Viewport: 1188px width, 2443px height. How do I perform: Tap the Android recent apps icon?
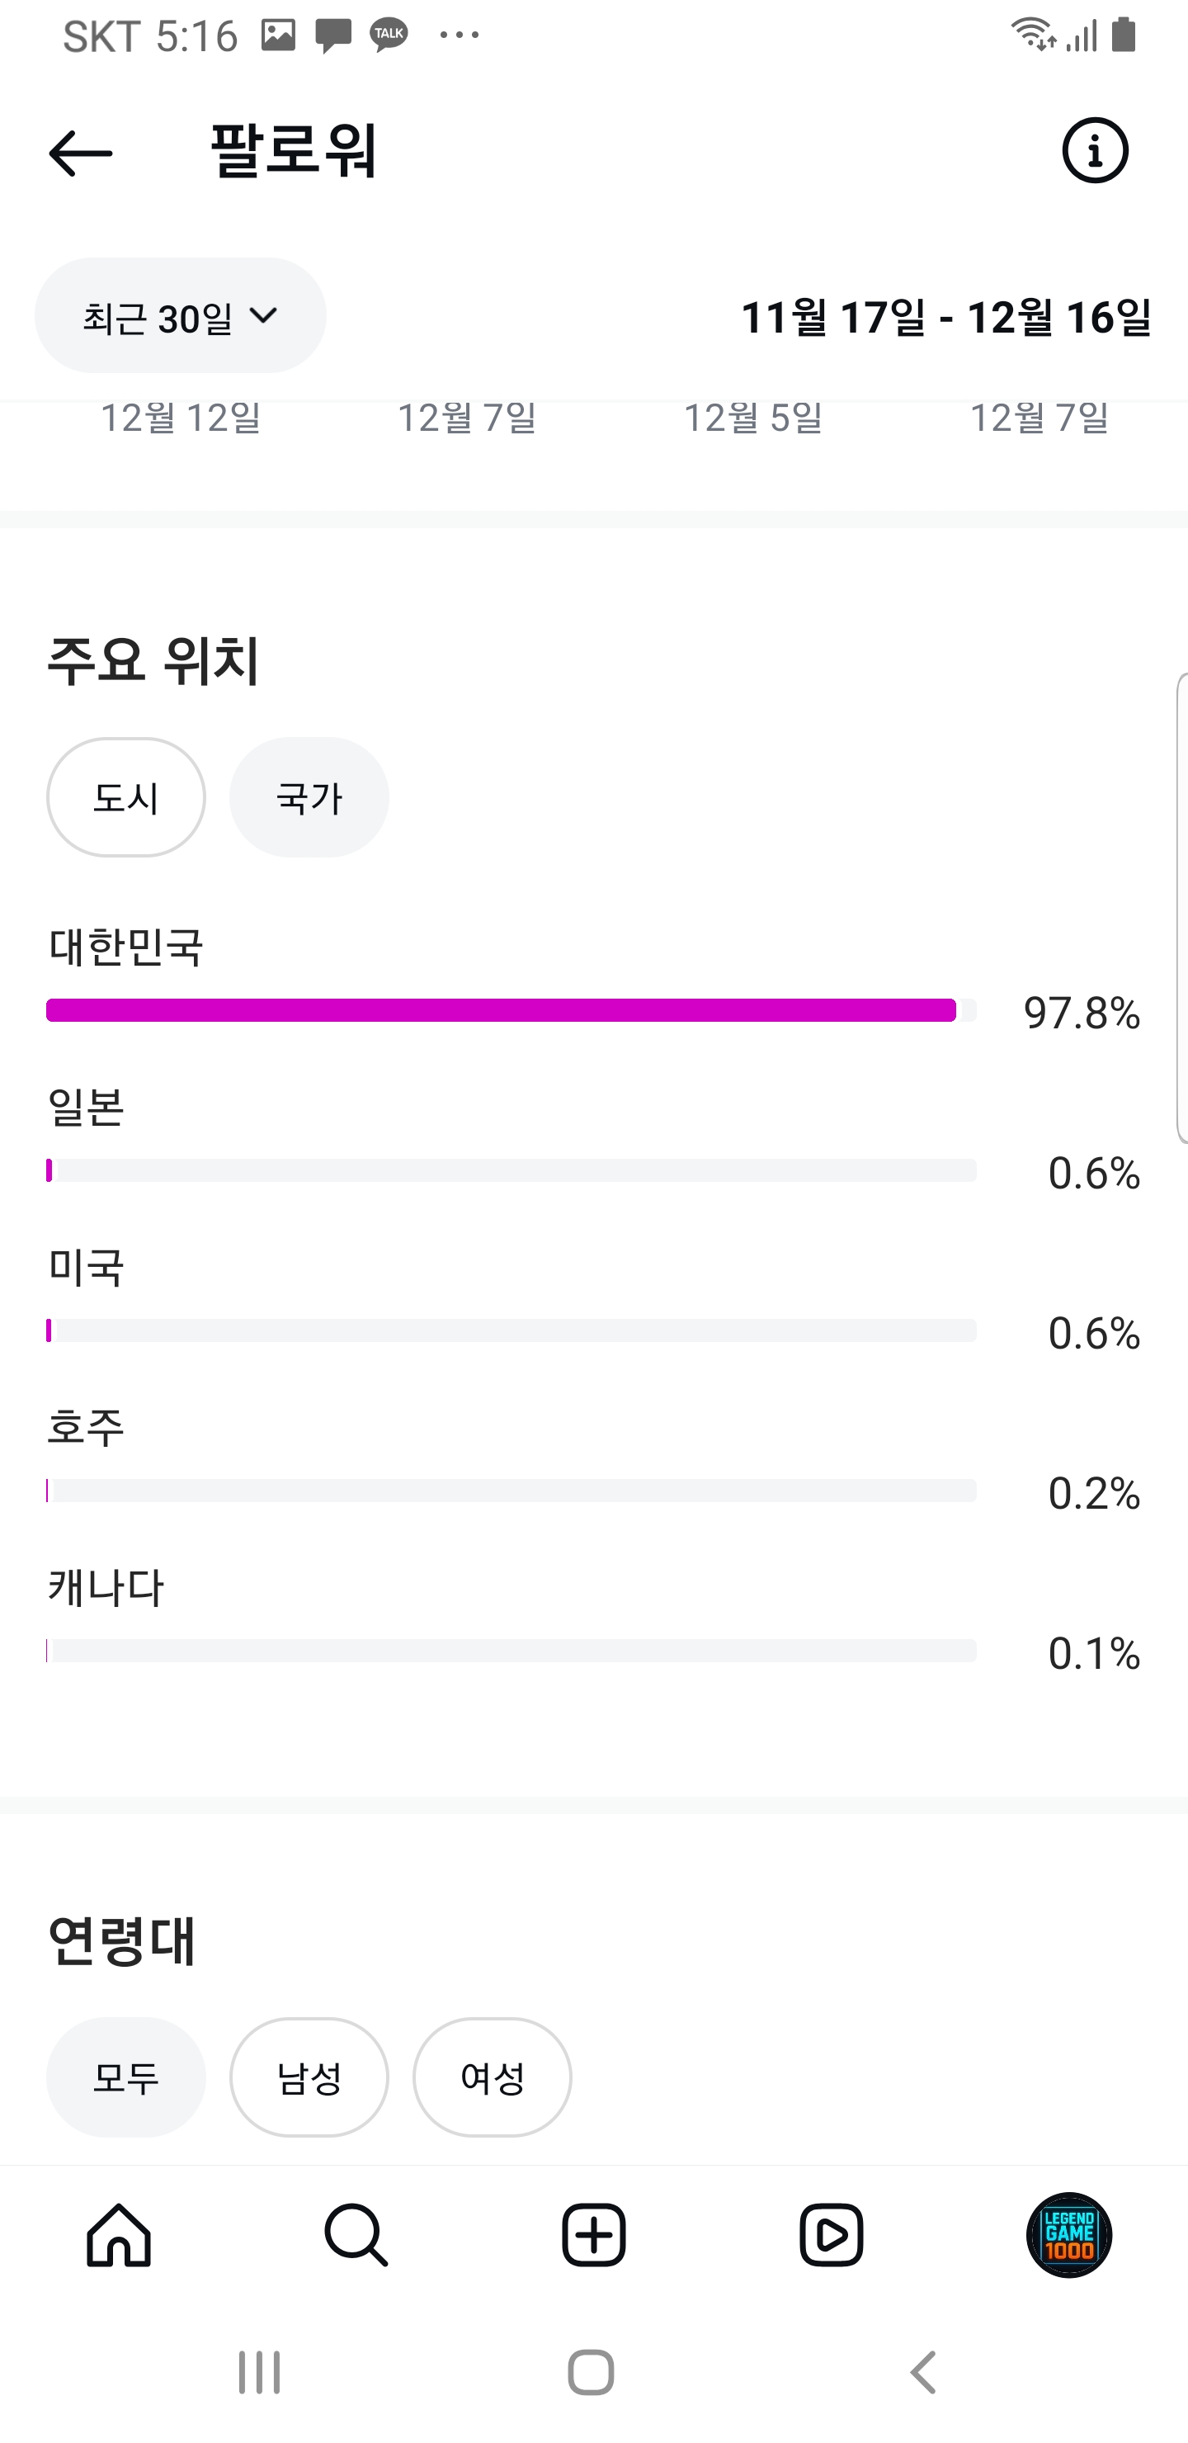click(x=259, y=2372)
